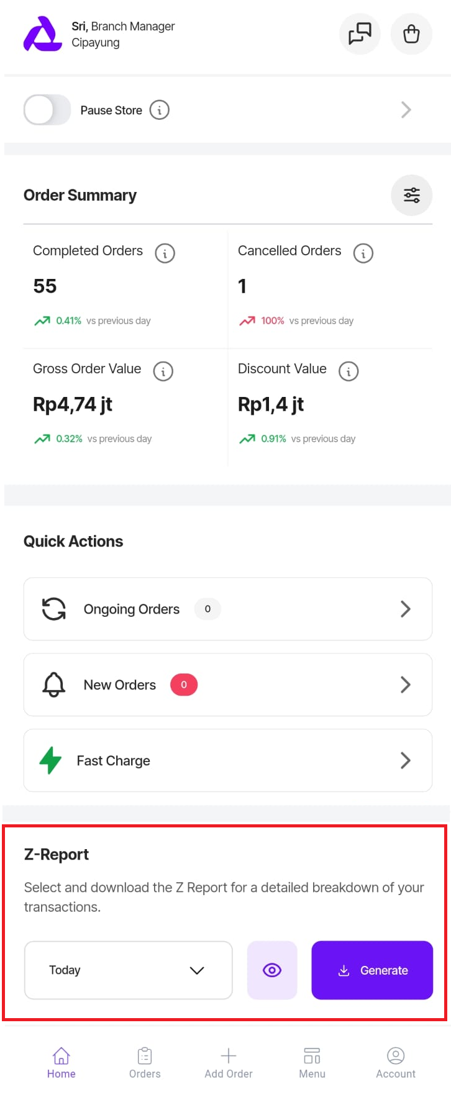Toggle the Pause Store switch
The width and height of the screenshot is (451, 1097).
(x=47, y=110)
